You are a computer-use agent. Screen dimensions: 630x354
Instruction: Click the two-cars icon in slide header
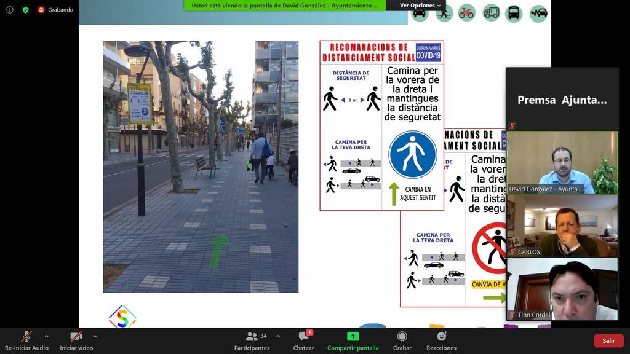tap(538, 14)
